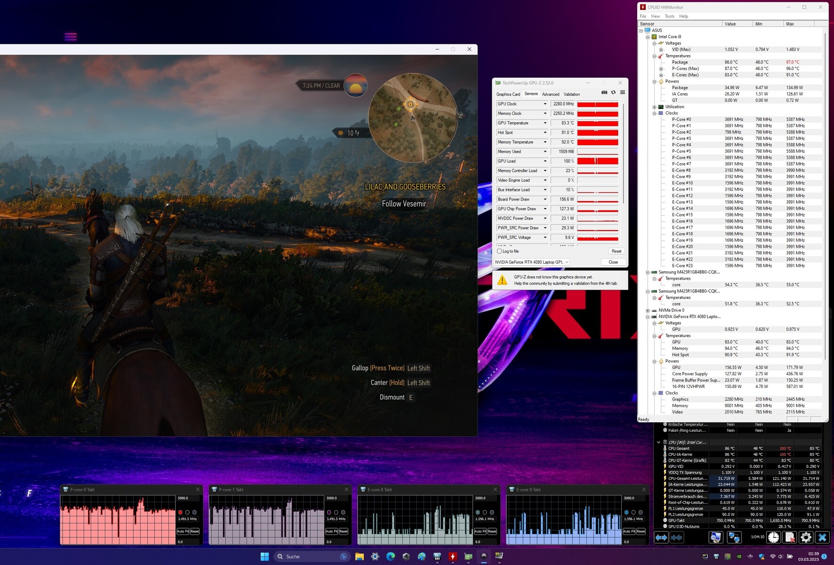834x565 pixels.
Task: Click Reset in E-core 9 Takt graph
Action: click(641, 531)
